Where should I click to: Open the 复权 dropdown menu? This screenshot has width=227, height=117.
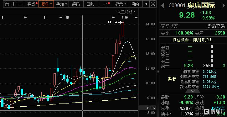pos(46,4)
